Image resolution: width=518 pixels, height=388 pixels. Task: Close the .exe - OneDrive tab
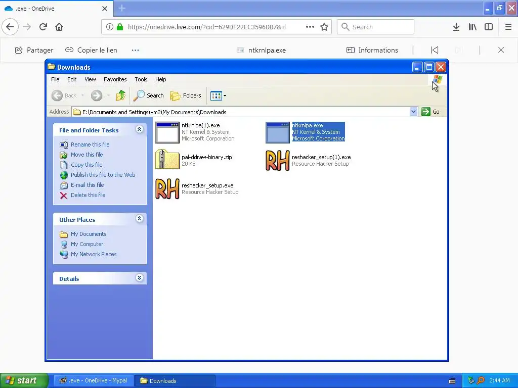coord(105,9)
